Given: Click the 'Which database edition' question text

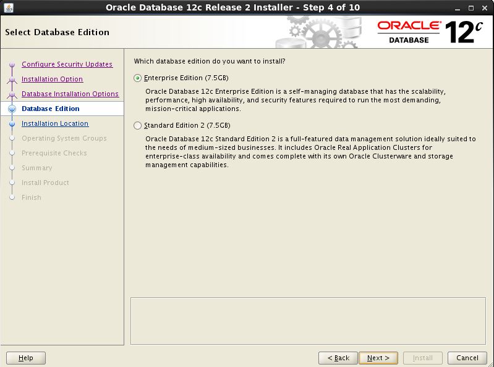Looking at the screenshot, I should 210,61.
